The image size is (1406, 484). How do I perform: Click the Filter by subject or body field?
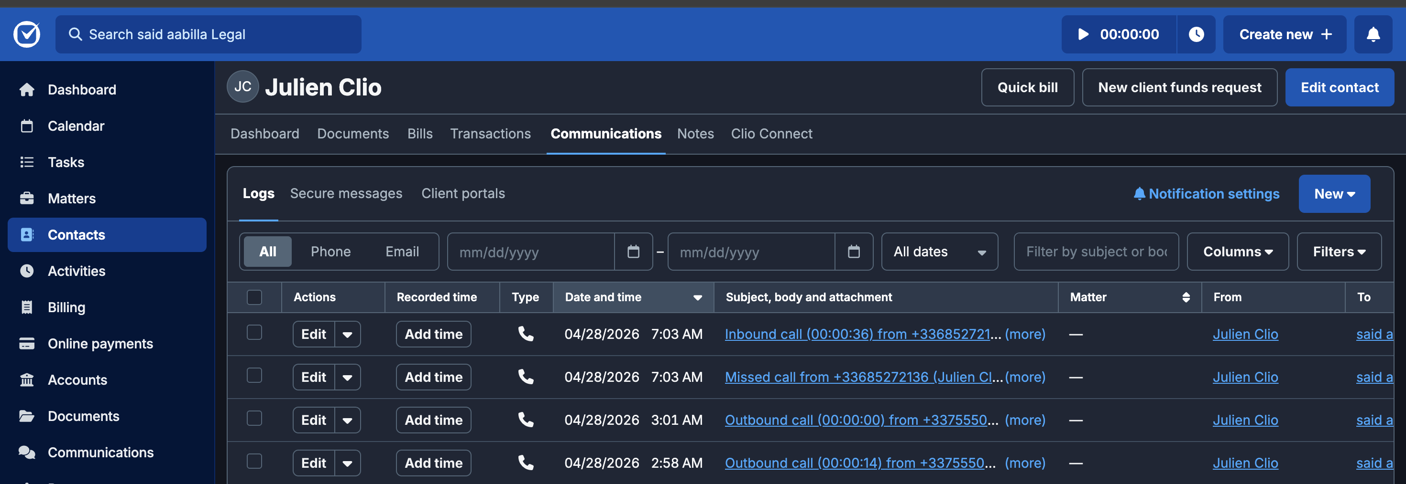pyautogui.click(x=1096, y=251)
